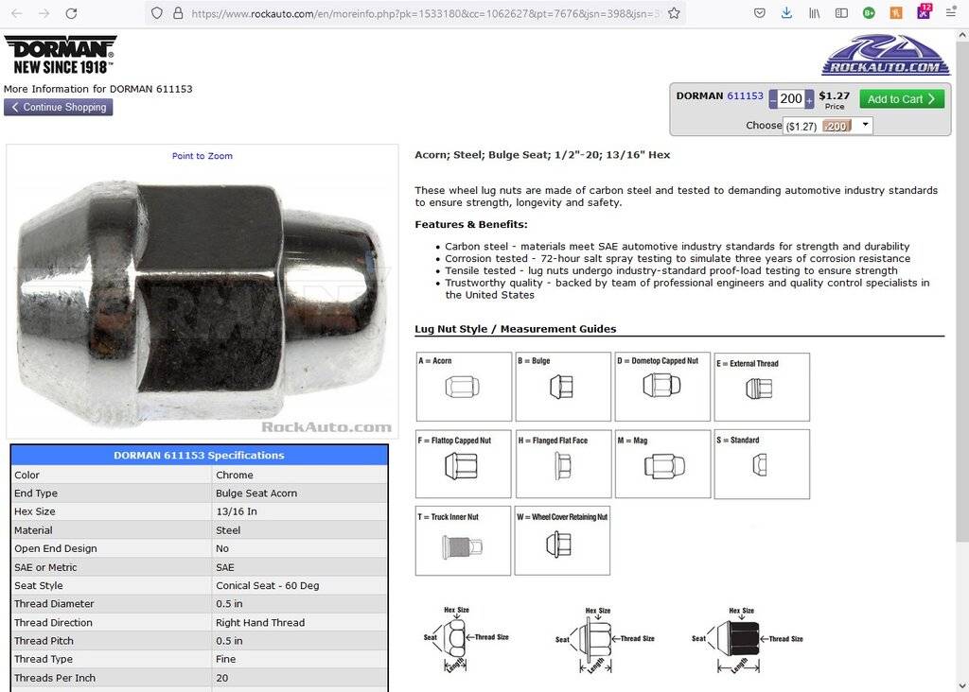Open the DORMAN 611153 part number link
The height and width of the screenshot is (692, 969).
tap(745, 95)
